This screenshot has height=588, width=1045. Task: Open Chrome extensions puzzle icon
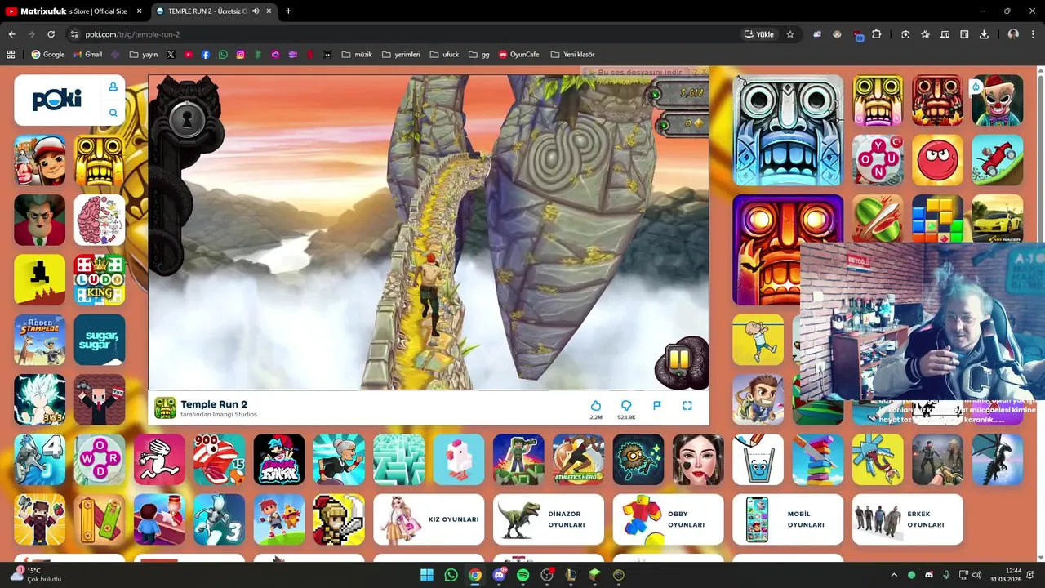click(x=877, y=34)
